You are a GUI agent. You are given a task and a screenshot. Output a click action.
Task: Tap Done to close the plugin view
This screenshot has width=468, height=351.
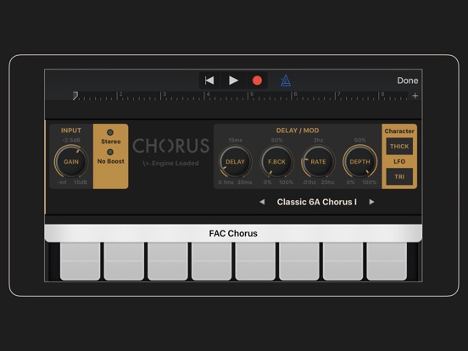408,81
